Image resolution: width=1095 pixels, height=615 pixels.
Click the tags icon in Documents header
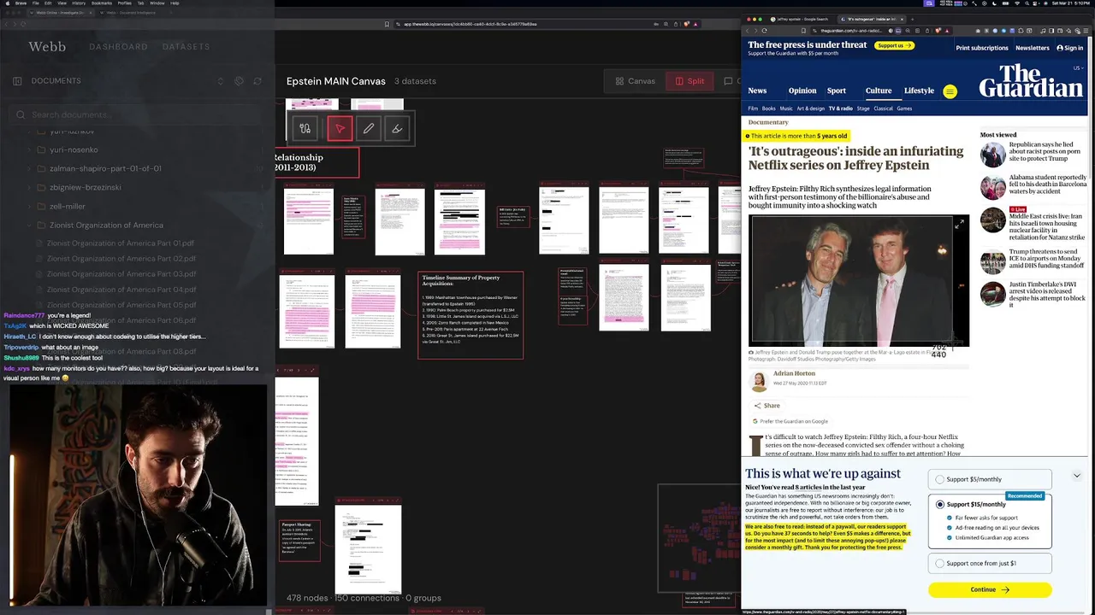239,81
